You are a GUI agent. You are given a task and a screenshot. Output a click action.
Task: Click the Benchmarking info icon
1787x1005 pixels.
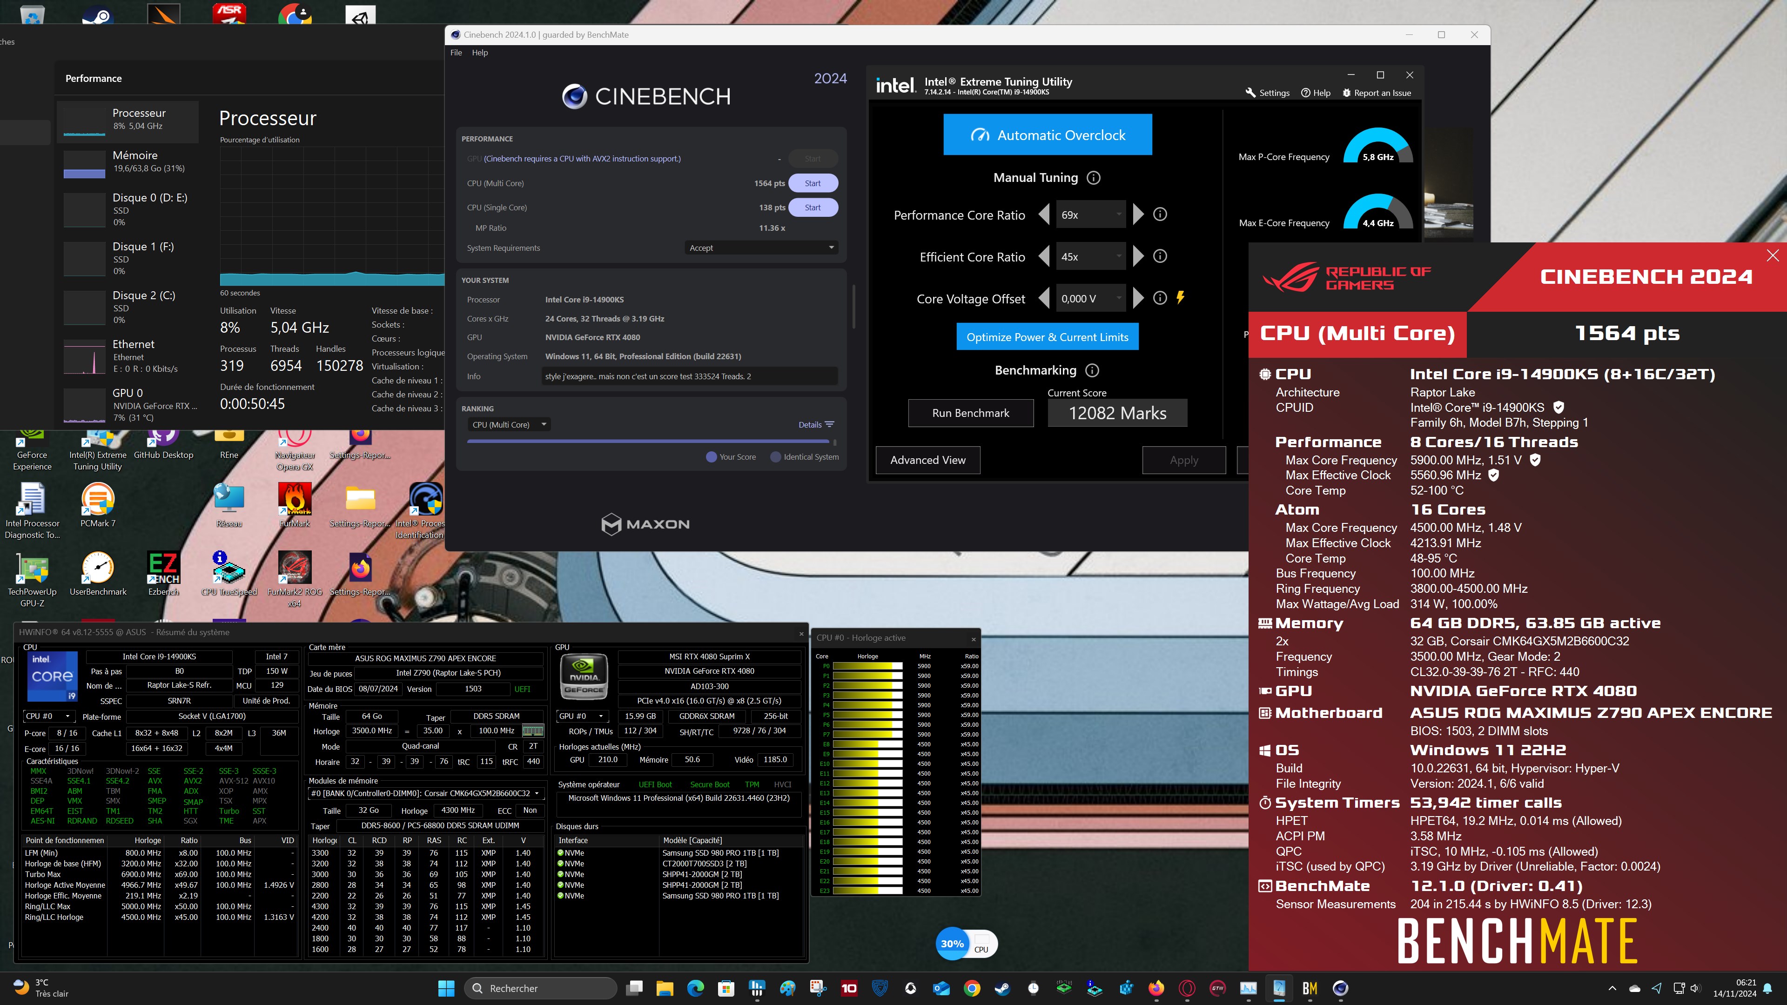tap(1092, 370)
